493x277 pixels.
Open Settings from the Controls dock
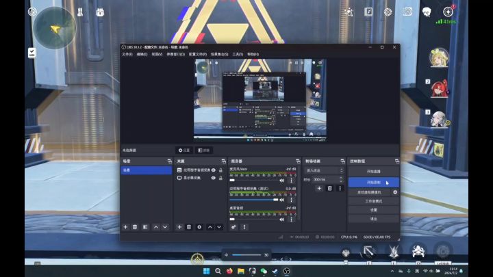374,210
